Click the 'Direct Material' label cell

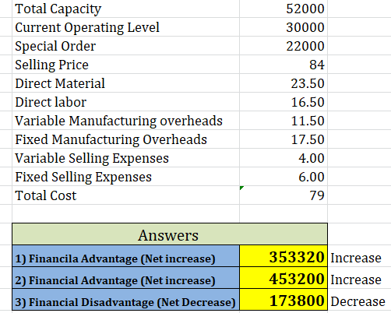pos(125,83)
